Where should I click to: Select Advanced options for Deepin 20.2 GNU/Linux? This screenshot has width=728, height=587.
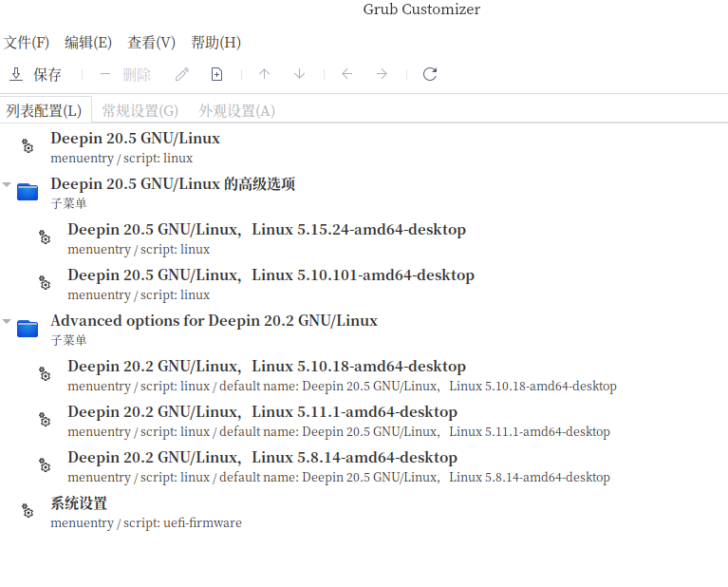point(215,320)
